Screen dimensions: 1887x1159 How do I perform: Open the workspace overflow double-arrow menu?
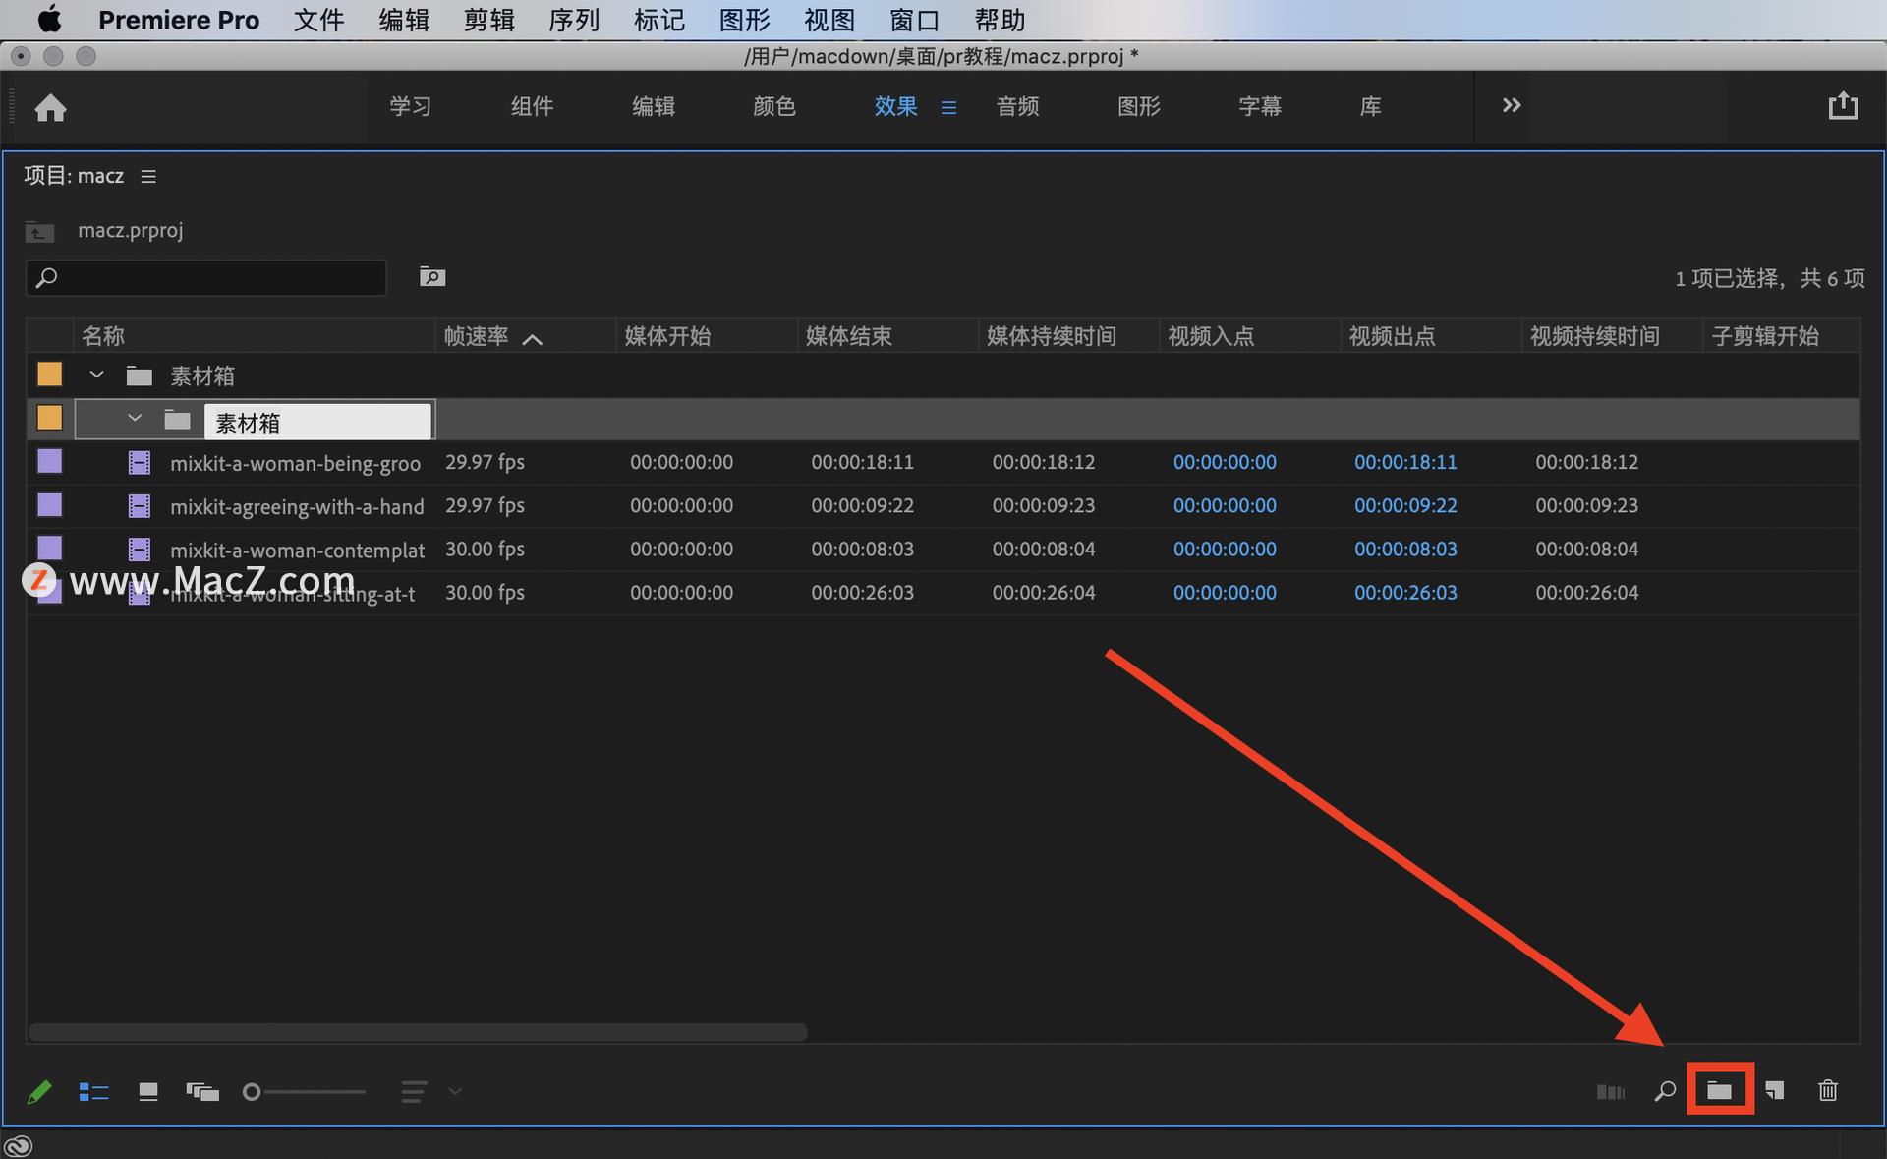pyautogui.click(x=1512, y=105)
